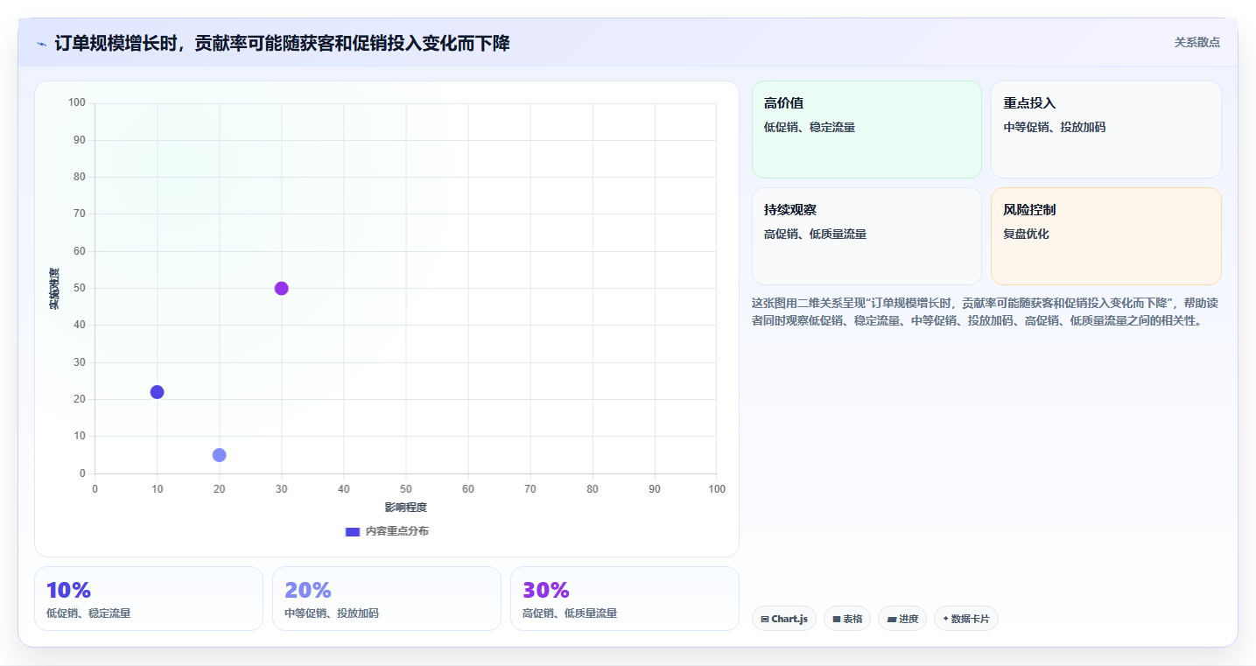Click the diamond icon in 数据卡片 chip
Viewport: 1256px width, 666px height.
click(x=946, y=619)
